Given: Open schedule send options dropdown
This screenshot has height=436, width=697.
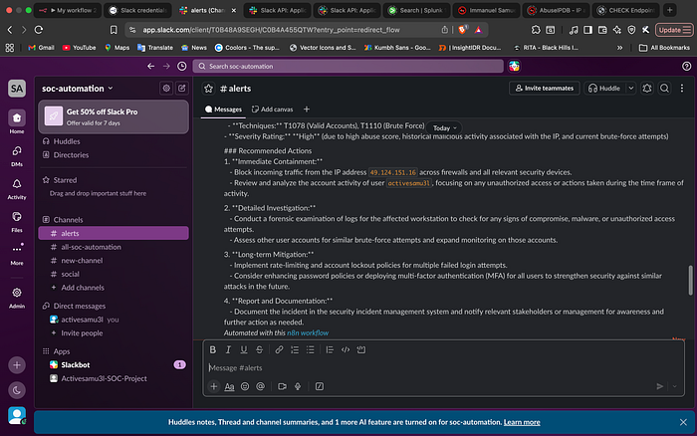Looking at the screenshot, I should (x=675, y=386).
